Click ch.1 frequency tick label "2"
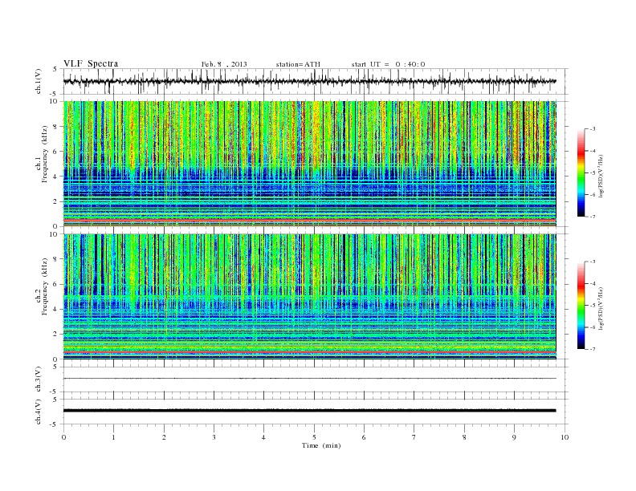The width and height of the screenshot is (636, 491). click(55, 201)
